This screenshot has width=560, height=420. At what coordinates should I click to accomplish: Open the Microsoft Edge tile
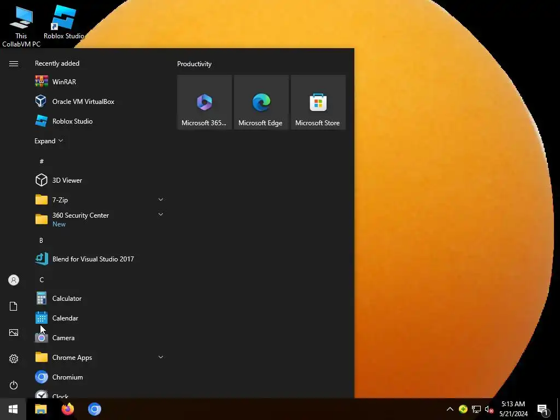[261, 102]
